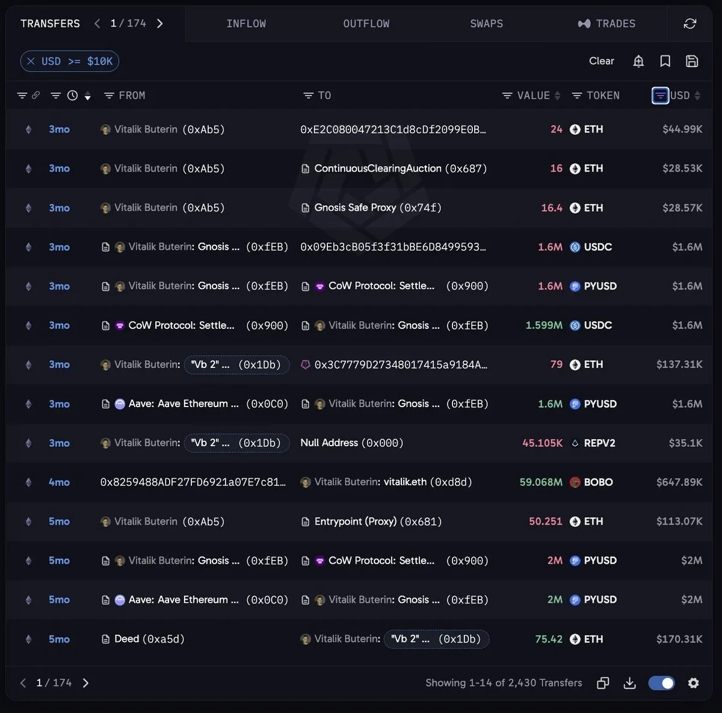The height and width of the screenshot is (713, 722).
Task: Switch to the INFLOW tab
Action: click(x=246, y=23)
